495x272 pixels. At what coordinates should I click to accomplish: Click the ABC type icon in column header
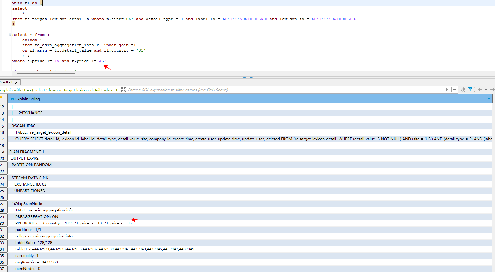point(12,99)
